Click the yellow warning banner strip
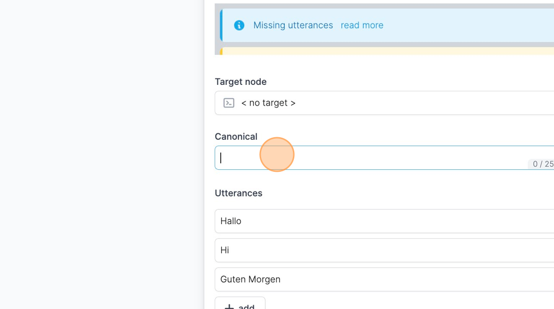 pyautogui.click(x=387, y=51)
